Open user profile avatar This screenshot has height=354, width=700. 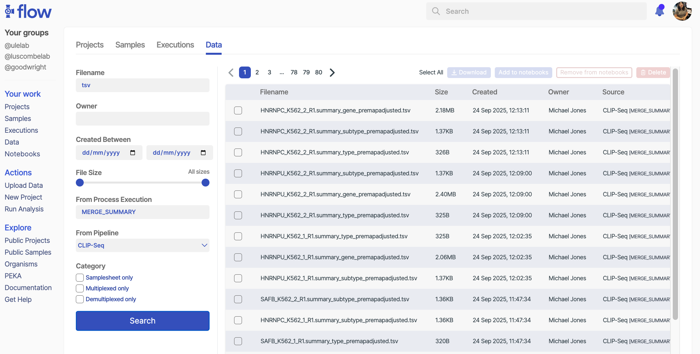point(682,11)
